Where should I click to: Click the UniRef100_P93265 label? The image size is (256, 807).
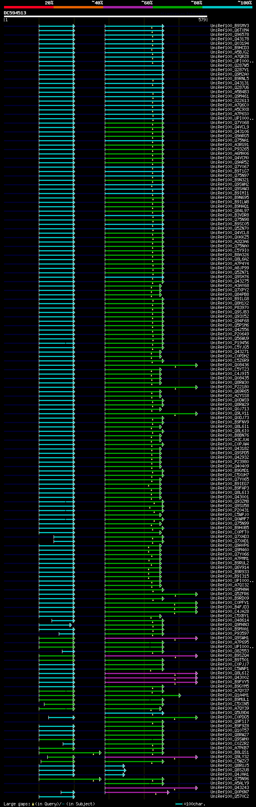[230, 149]
